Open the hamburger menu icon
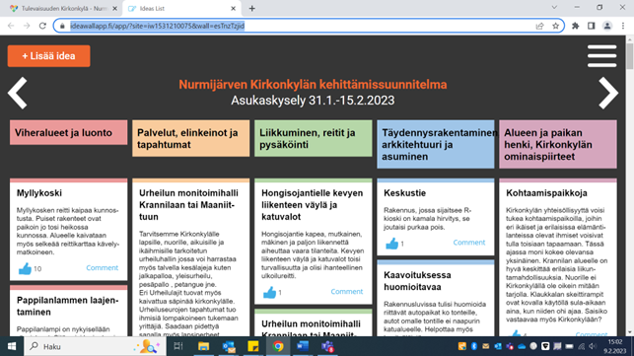Screen dimensions: 634x356 (601, 56)
